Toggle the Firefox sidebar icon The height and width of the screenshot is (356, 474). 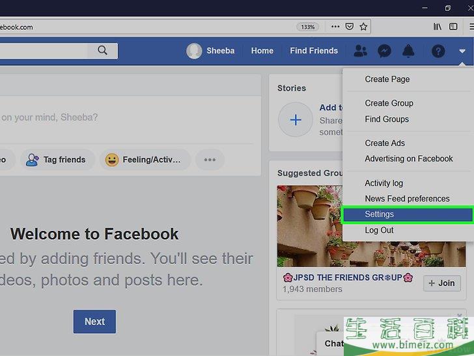pos(453,27)
